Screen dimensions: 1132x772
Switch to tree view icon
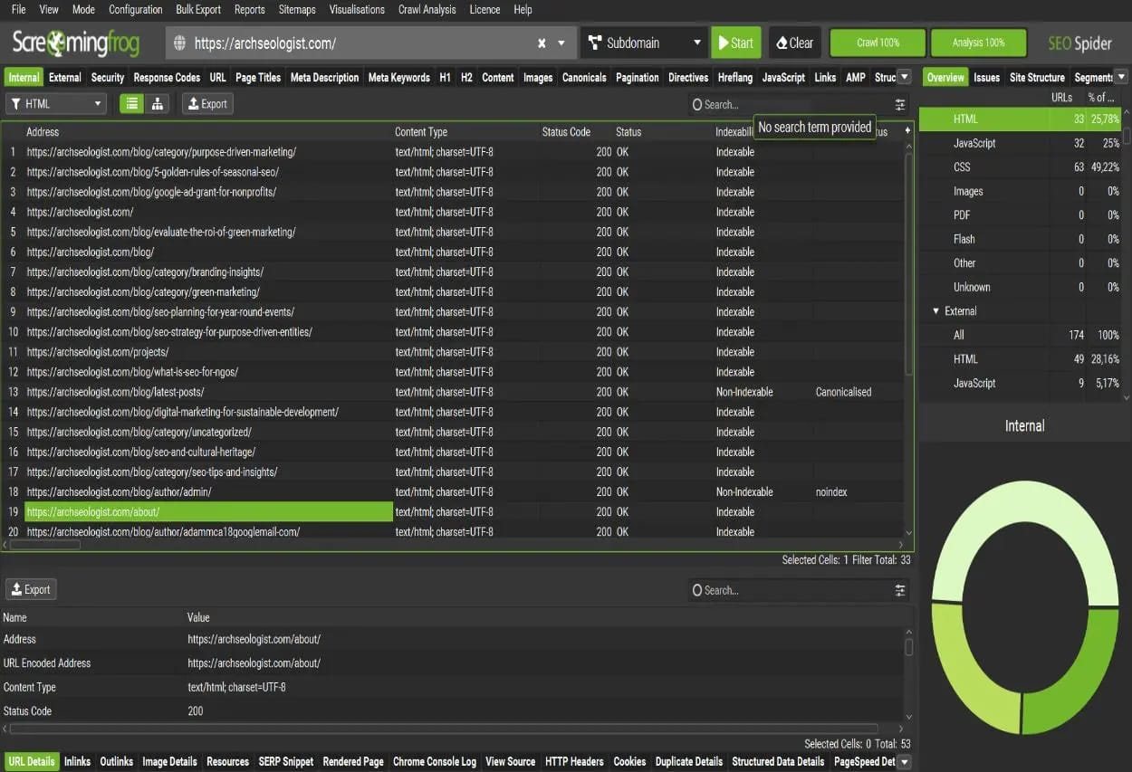[x=158, y=104]
